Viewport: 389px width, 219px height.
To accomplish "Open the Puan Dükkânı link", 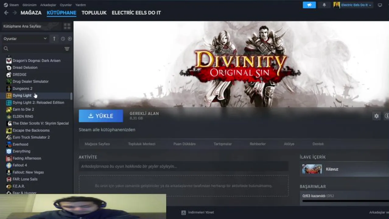I will click(184, 144).
